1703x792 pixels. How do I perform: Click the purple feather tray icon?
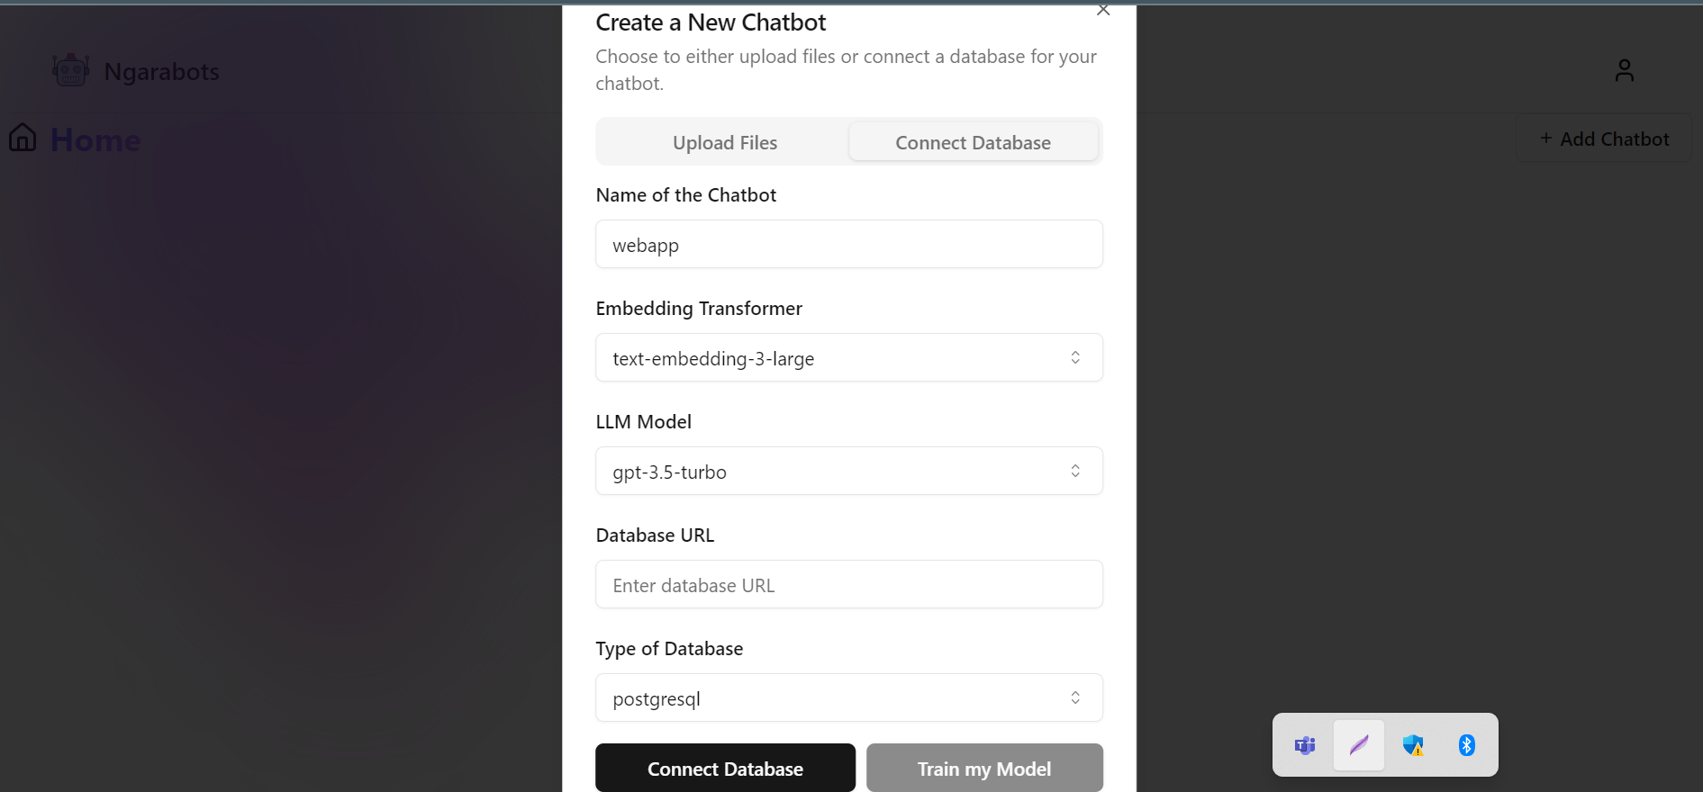[1359, 745]
